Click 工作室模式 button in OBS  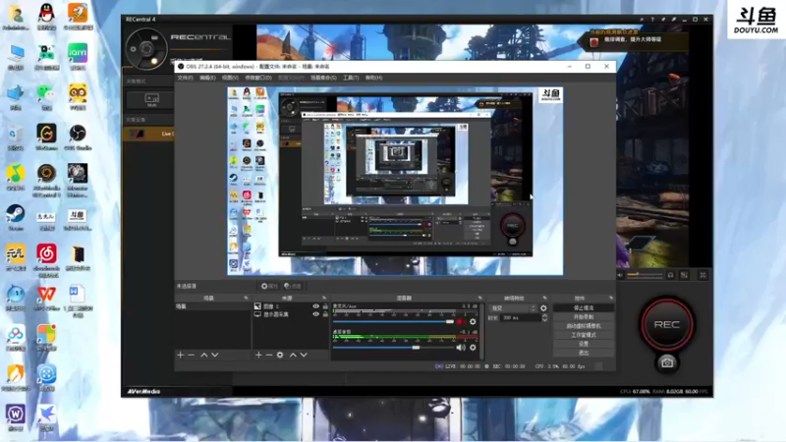pos(584,335)
